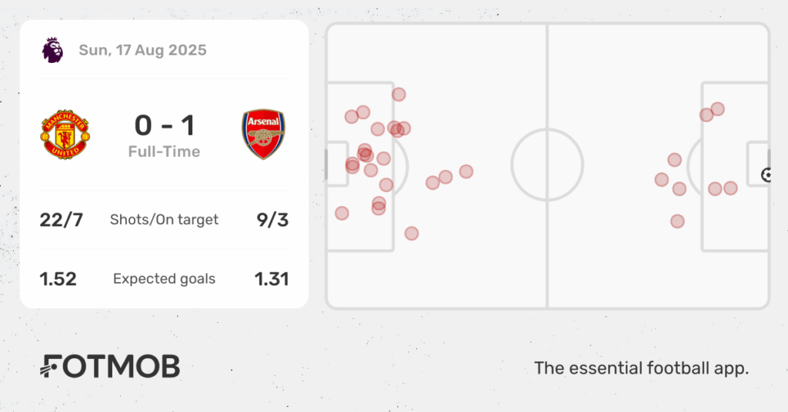Click the 0 - 1 final score
Screen dimensions: 788x412
165,125
